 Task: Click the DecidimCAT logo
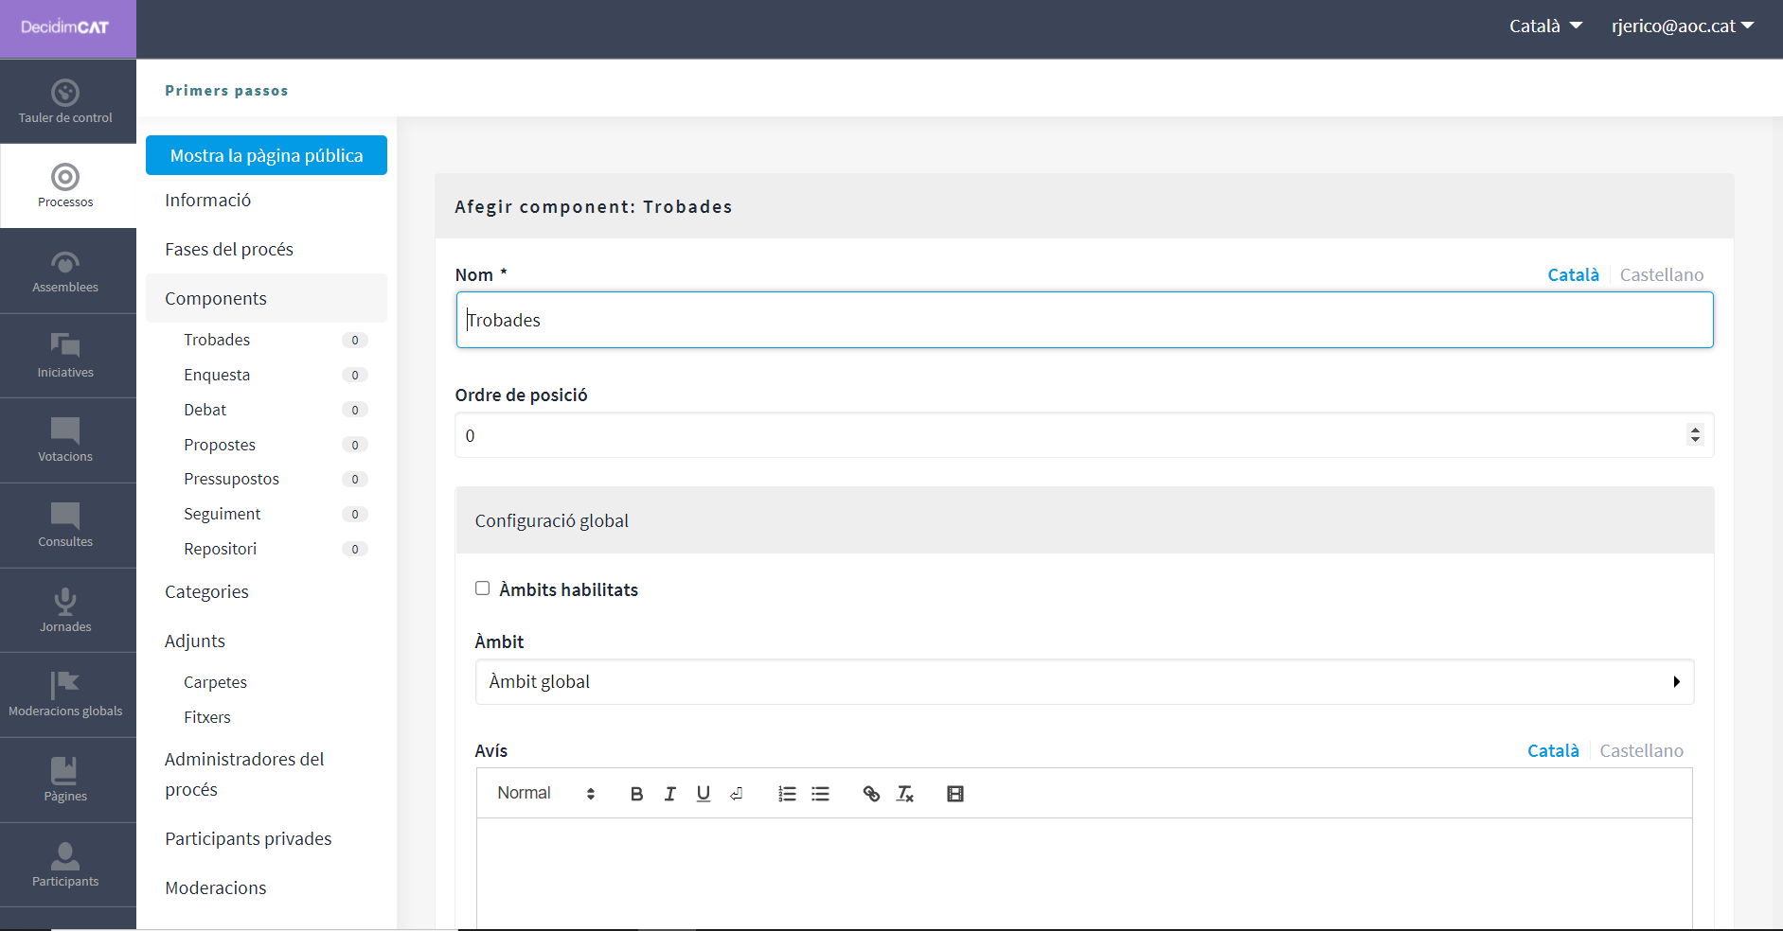[x=65, y=27]
